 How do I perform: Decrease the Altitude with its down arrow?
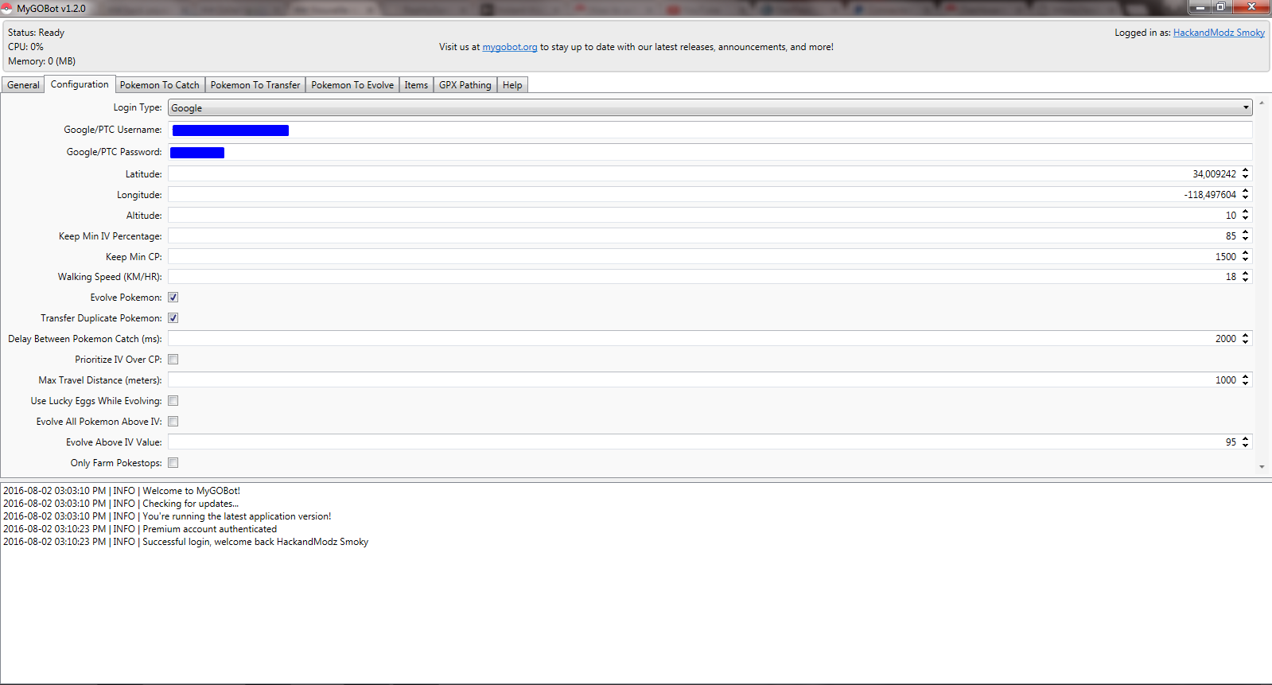pyautogui.click(x=1246, y=219)
